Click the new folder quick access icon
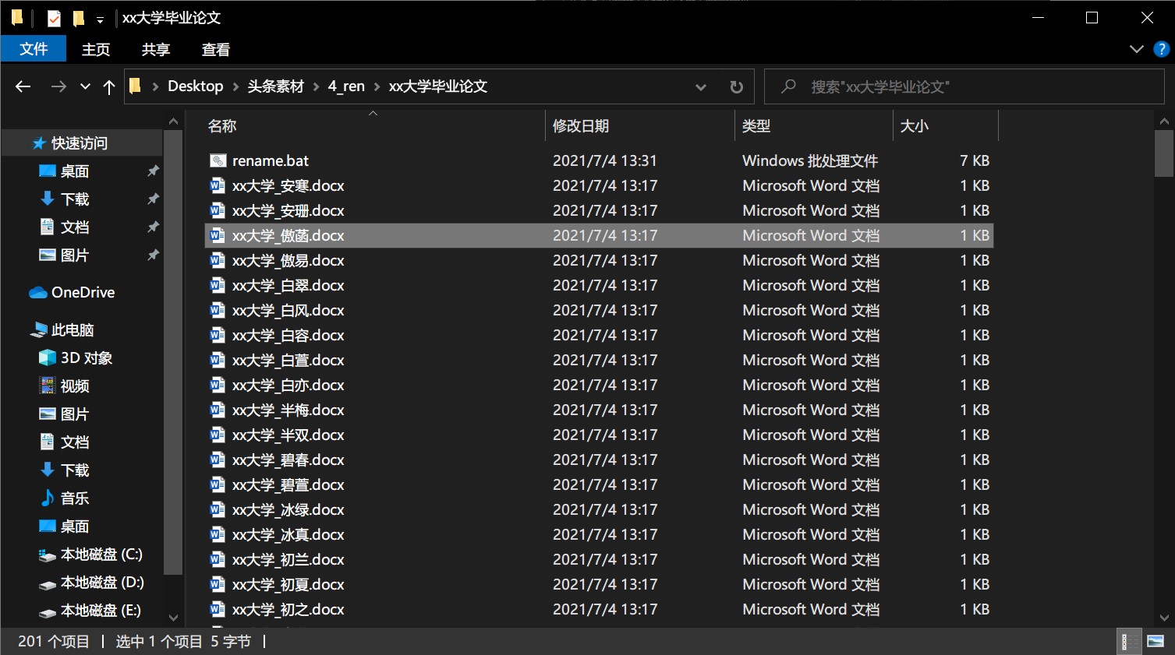1175x655 pixels. point(78,18)
